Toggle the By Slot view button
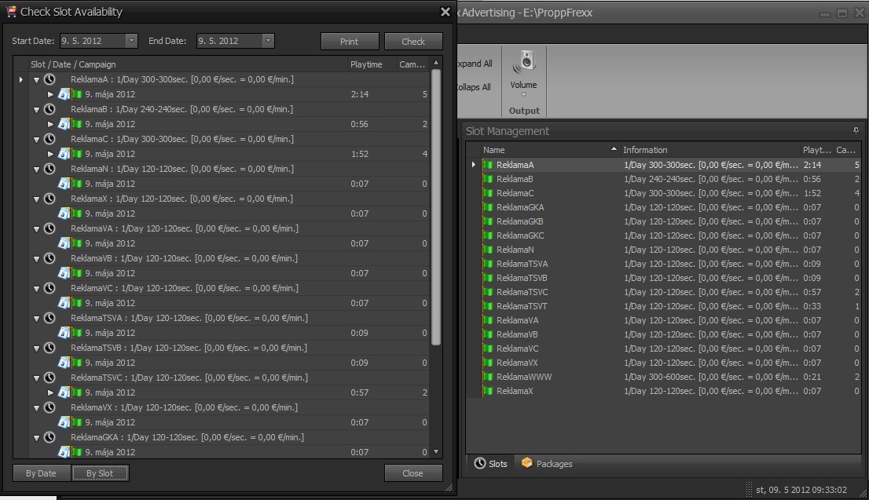 tap(100, 473)
